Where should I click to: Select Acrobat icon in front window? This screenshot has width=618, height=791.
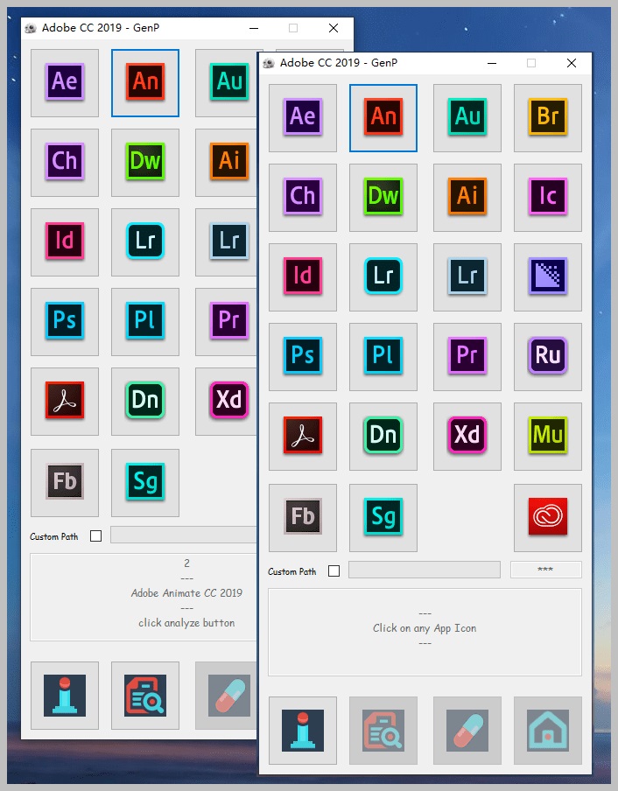tap(303, 437)
